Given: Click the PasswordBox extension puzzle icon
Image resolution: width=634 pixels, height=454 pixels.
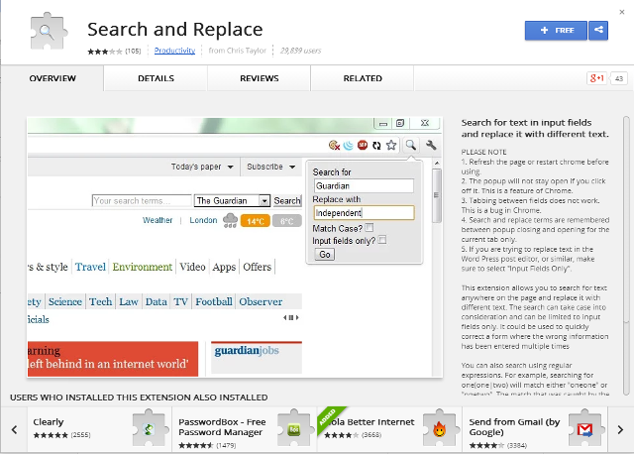Looking at the screenshot, I should tap(294, 428).
